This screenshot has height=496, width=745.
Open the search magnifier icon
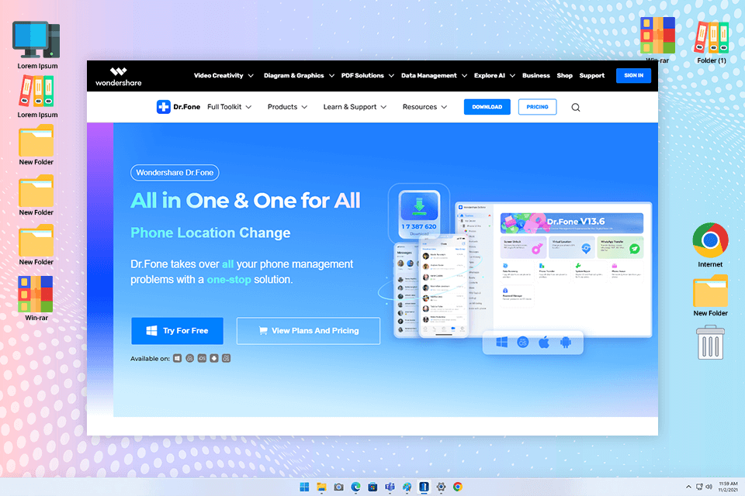(x=575, y=107)
